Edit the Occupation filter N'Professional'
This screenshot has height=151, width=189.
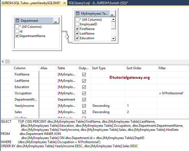coord(173,93)
